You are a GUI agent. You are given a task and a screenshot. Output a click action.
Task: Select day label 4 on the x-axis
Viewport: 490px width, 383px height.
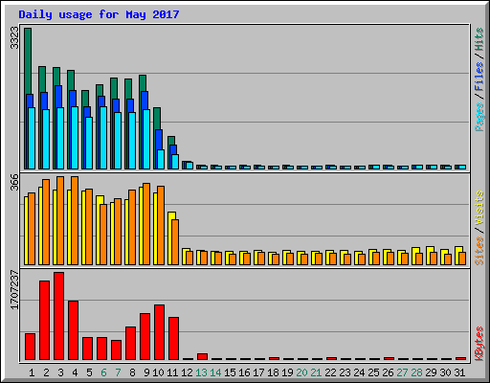tap(75, 372)
